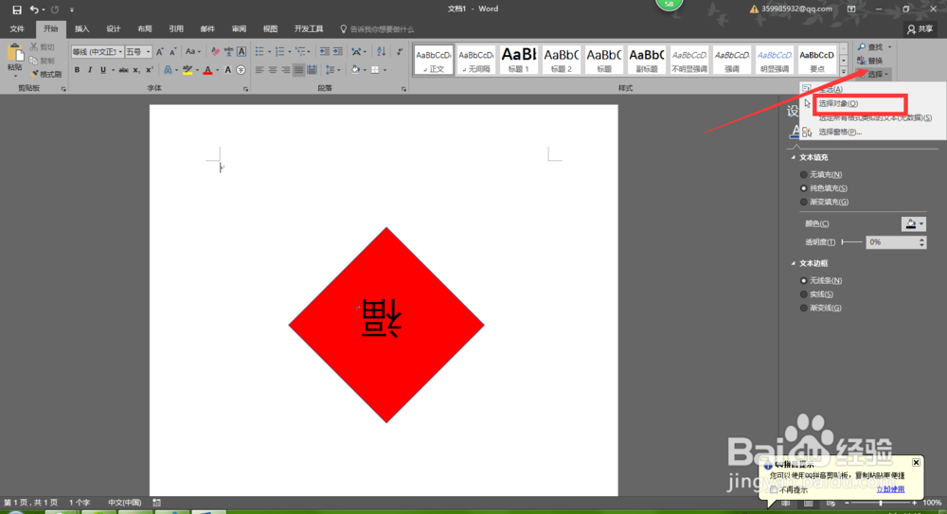The image size is (947, 514).
Task: Apply distributed alignment
Action: click(313, 70)
